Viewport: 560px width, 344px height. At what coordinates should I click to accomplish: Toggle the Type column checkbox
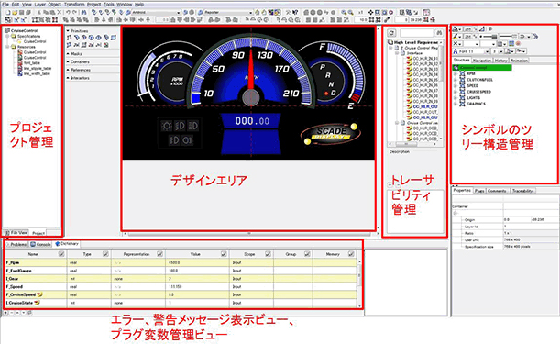(x=105, y=254)
